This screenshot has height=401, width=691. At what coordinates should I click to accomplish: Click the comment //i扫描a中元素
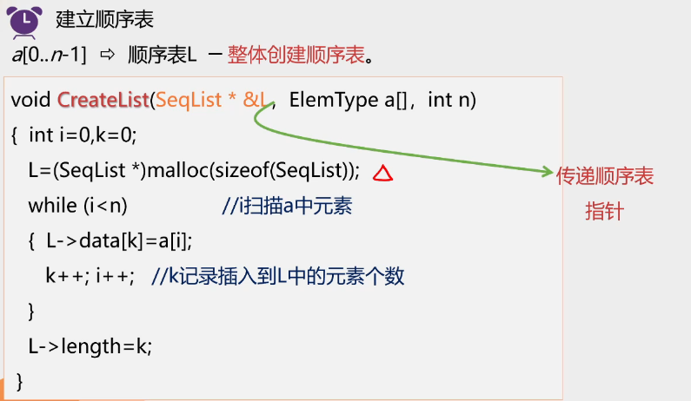click(287, 206)
